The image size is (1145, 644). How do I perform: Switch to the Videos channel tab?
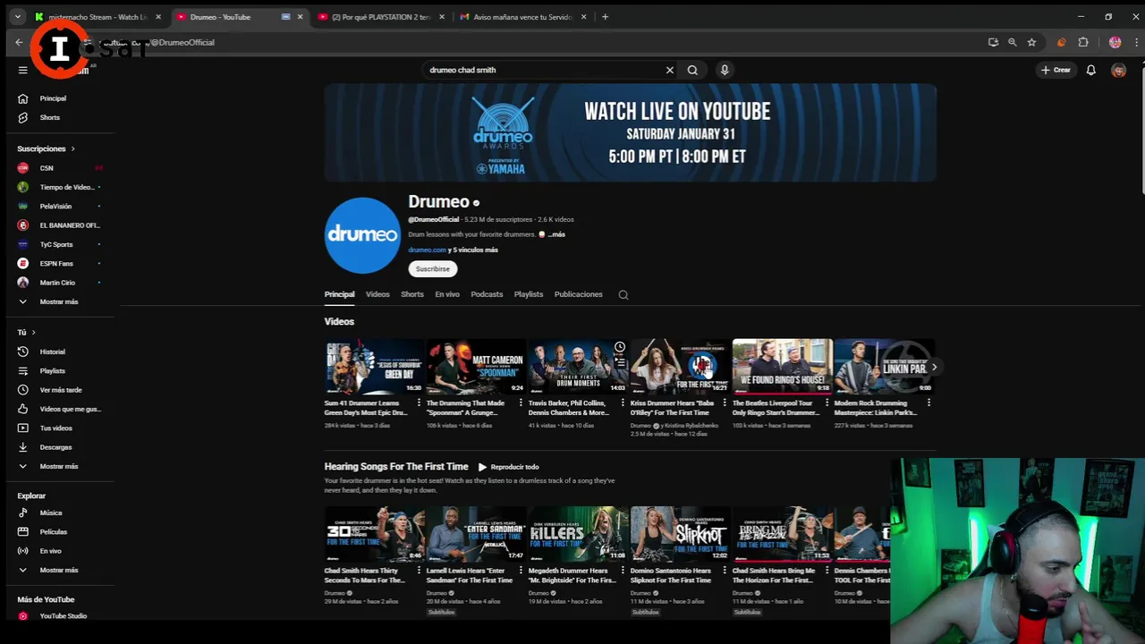(377, 294)
